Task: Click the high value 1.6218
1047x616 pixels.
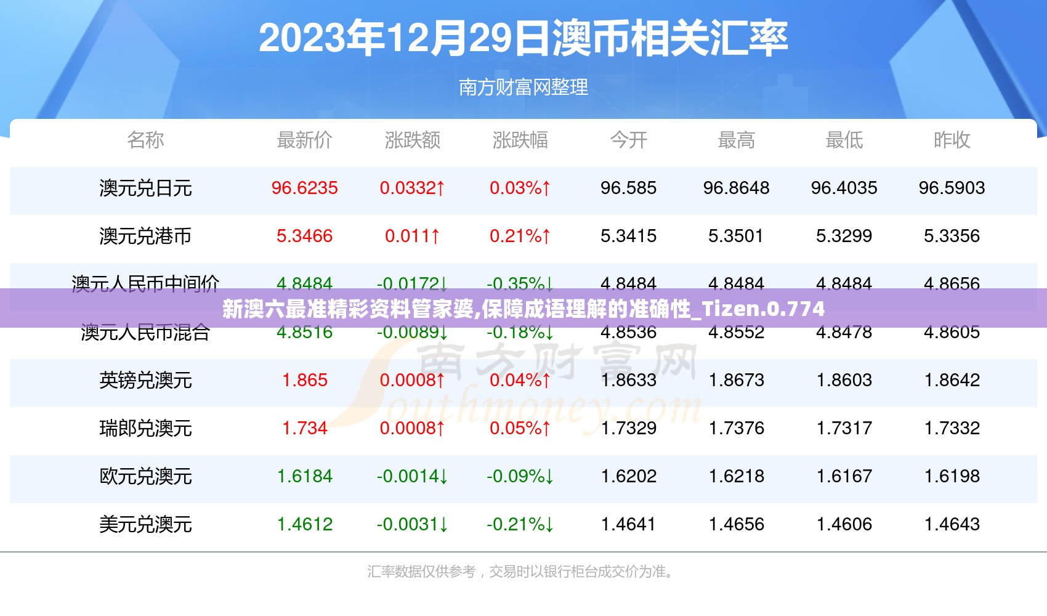Action: click(737, 476)
